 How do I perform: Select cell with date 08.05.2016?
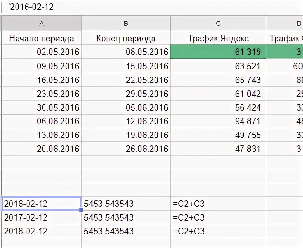tap(126, 52)
